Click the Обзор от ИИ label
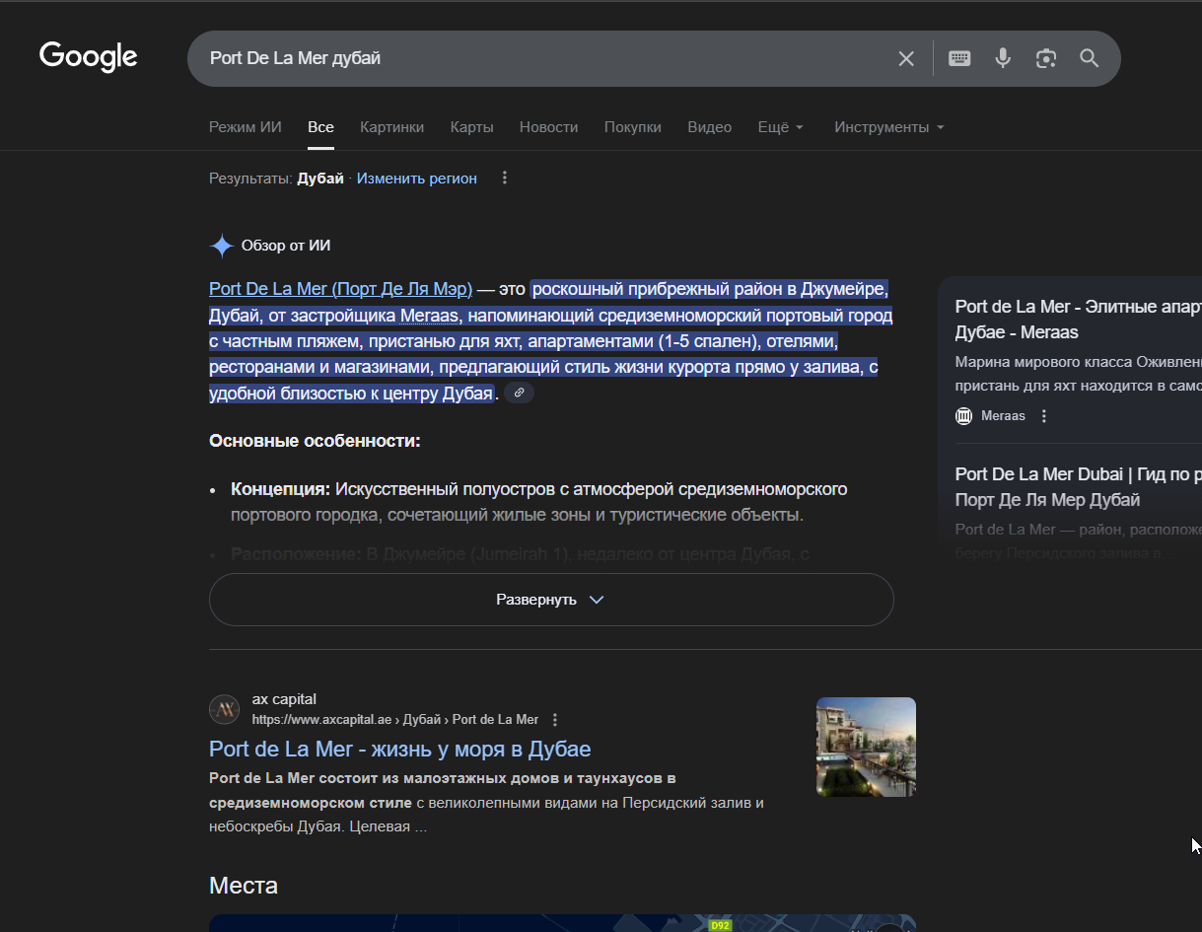Viewport: 1202px width, 932px height. coord(286,246)
